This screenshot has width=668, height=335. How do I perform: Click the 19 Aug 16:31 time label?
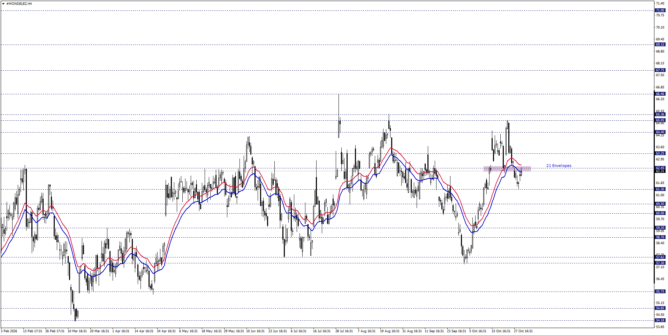point(389,331)
